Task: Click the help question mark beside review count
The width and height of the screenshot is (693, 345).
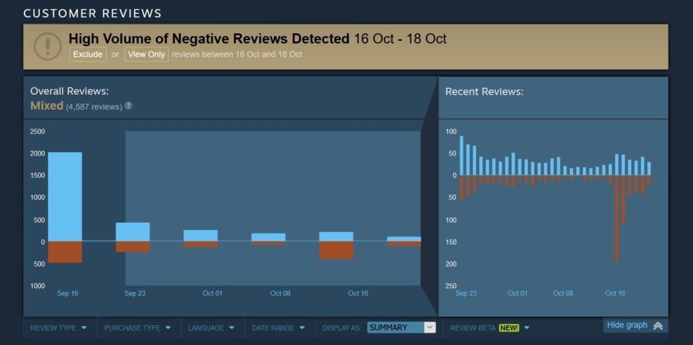Action: [x=129, y=106]
